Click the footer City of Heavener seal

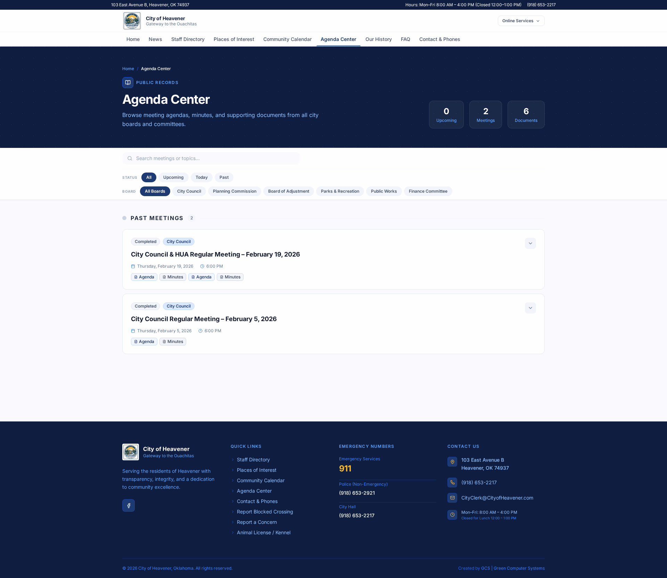[x=131, y=452]
